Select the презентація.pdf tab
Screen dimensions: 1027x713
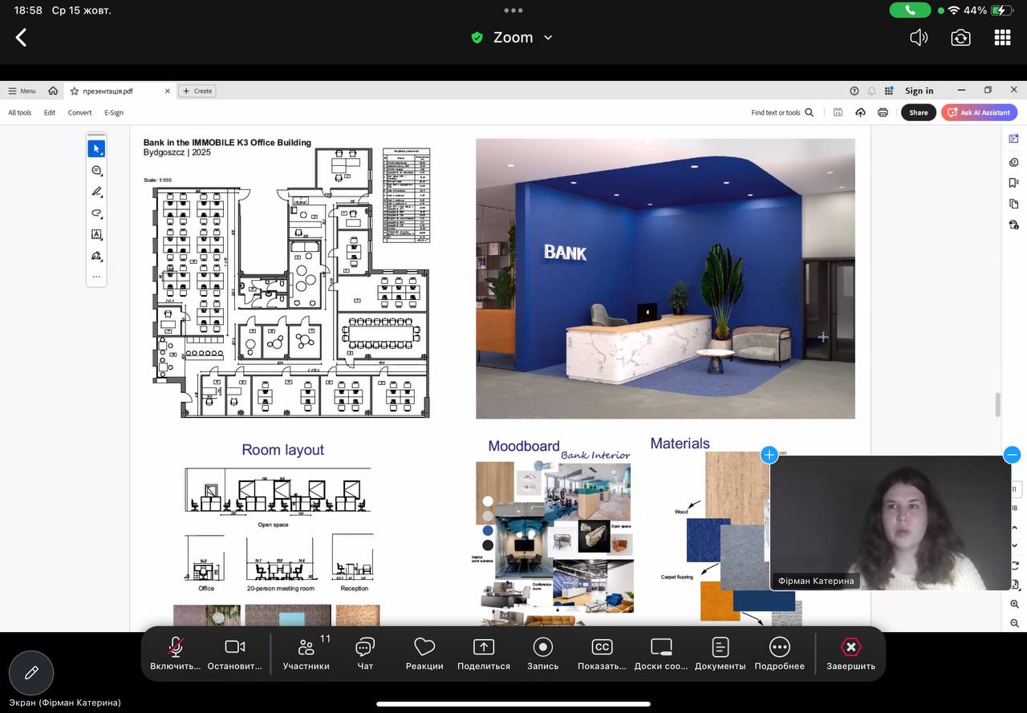[108, 91]
